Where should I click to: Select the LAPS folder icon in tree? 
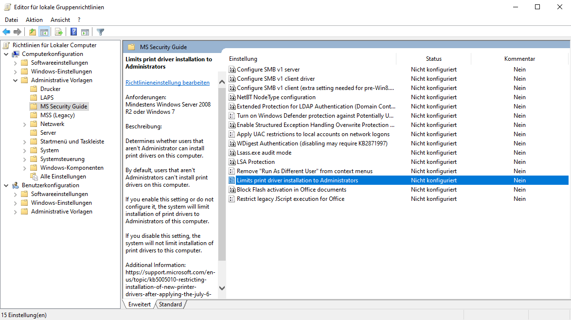pos(34,98)
